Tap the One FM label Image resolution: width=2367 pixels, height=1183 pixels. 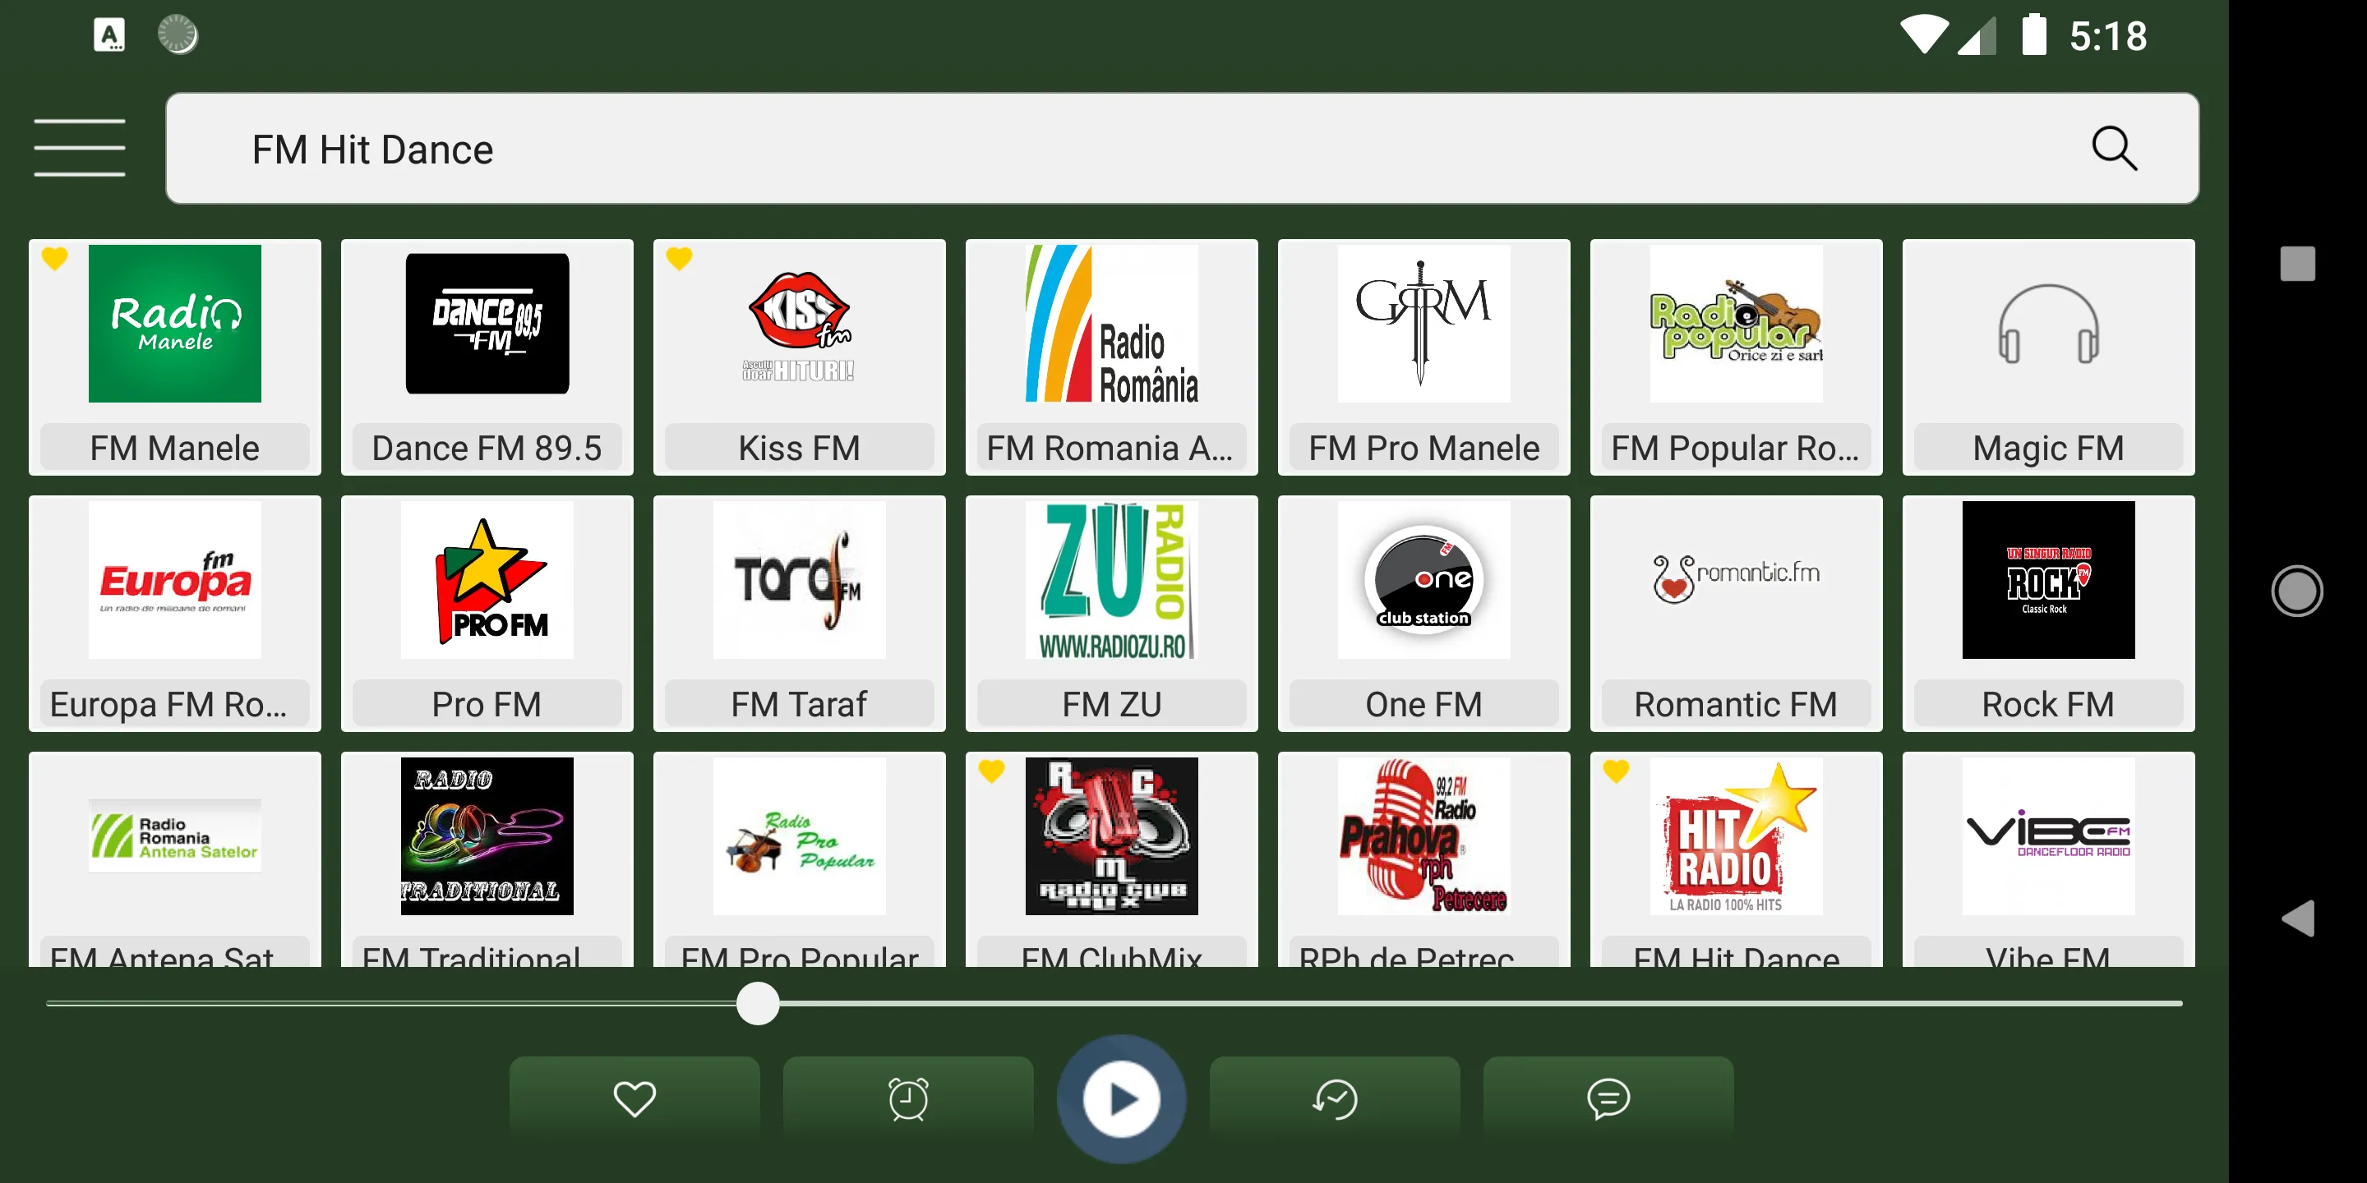[1423, 705]
